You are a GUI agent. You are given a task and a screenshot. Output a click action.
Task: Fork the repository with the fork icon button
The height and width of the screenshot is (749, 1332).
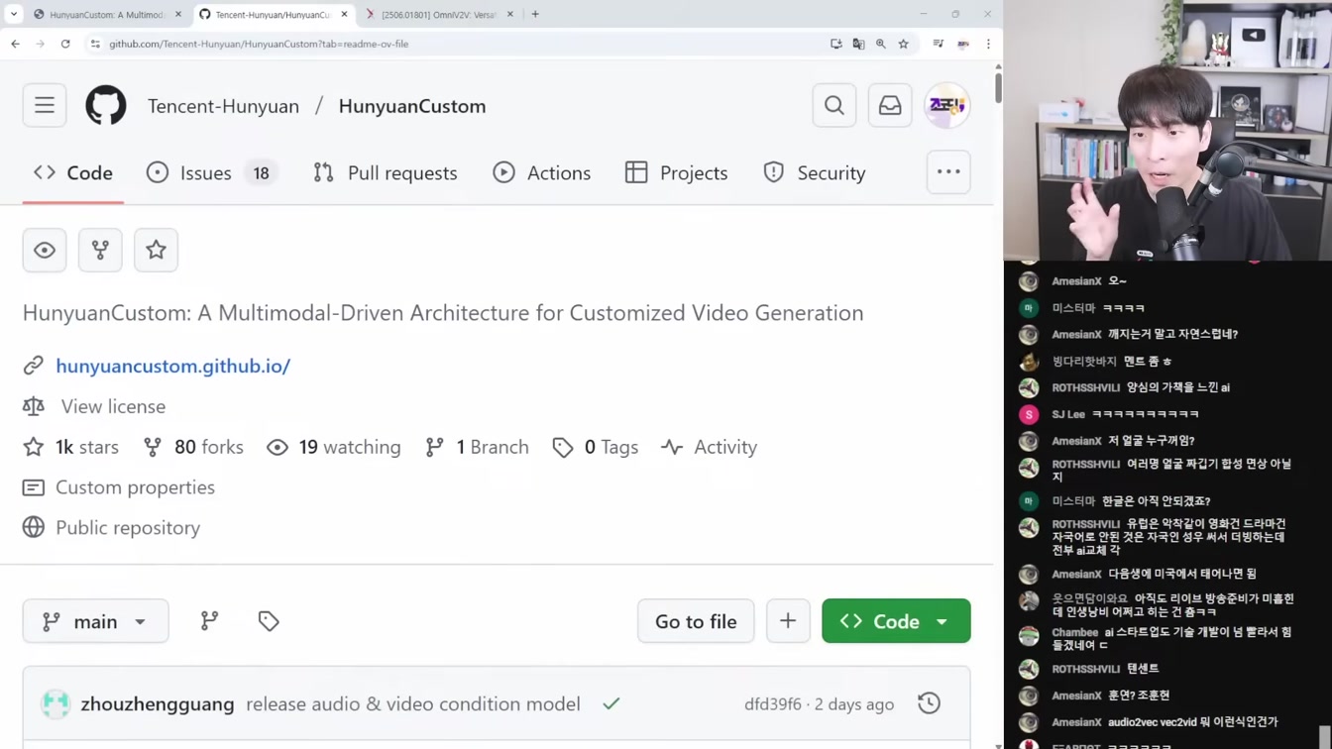click(100, 250)
